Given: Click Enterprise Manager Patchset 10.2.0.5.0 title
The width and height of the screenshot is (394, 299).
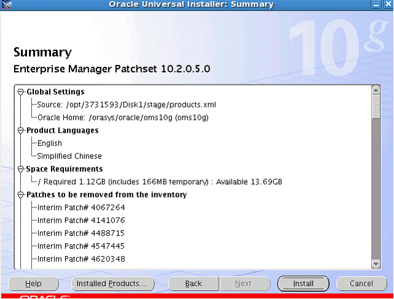Looking at the screenshot, I should (112, 69).
